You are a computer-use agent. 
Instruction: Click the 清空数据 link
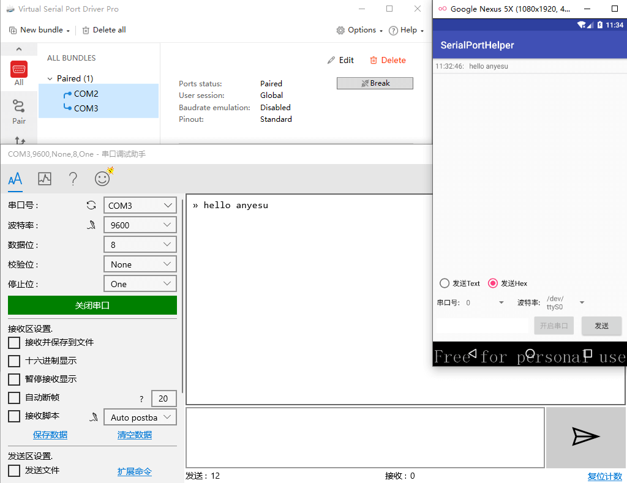point(134,435)
